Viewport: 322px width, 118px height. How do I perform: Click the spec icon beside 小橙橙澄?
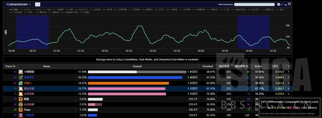pos(20,72)
